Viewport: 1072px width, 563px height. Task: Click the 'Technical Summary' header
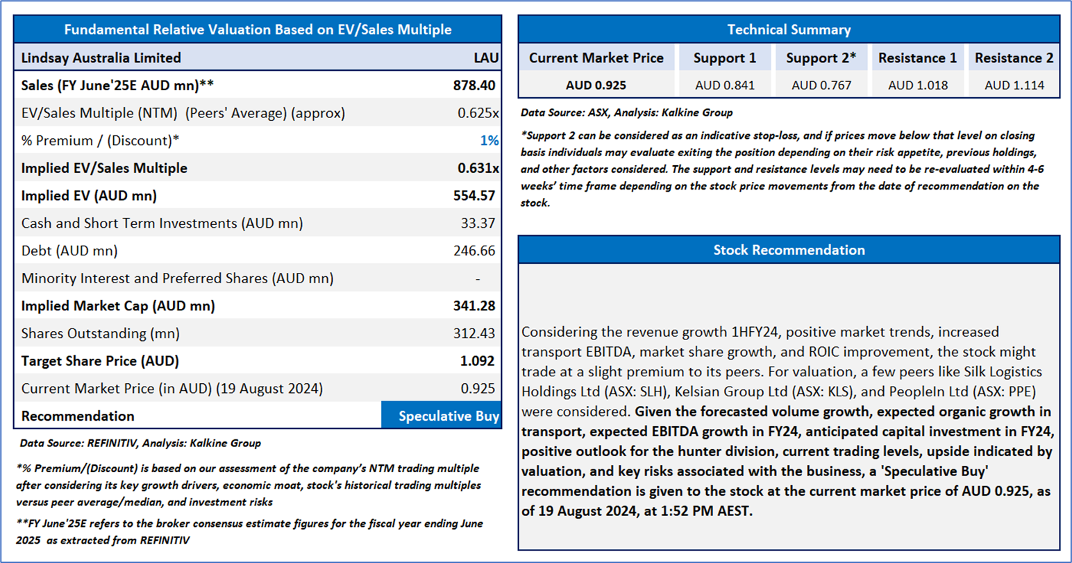pyautogui.click(x=789, y=30)
